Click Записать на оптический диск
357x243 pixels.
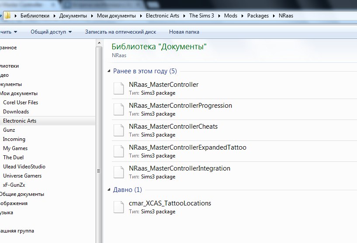[x=121, y=32]
